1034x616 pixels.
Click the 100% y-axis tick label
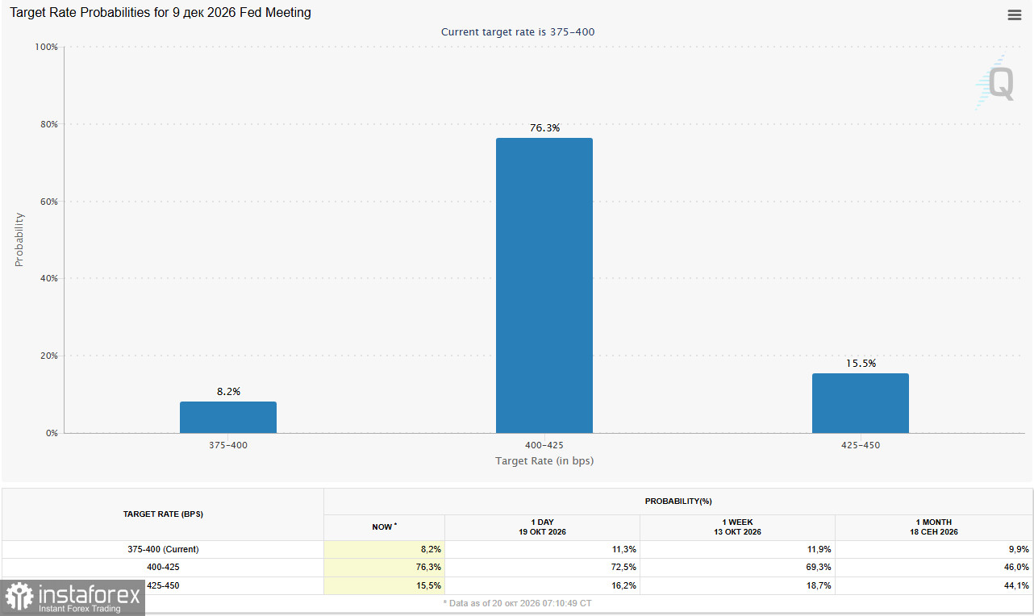coord(46,47)
